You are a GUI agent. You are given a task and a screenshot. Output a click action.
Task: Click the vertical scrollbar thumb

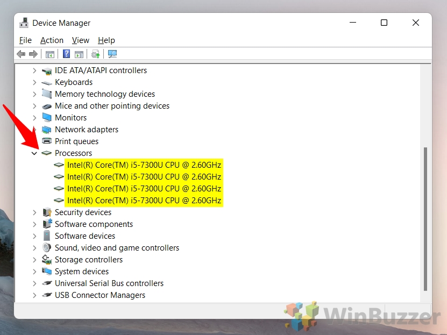[x=425, y=219]
